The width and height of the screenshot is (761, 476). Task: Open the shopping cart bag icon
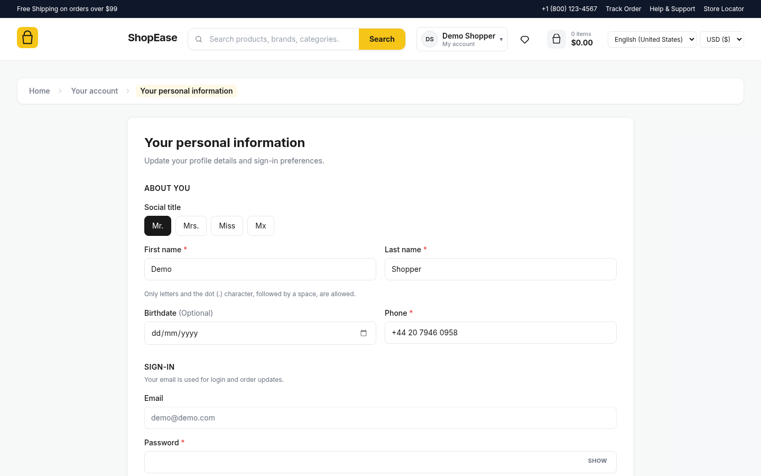556,39
